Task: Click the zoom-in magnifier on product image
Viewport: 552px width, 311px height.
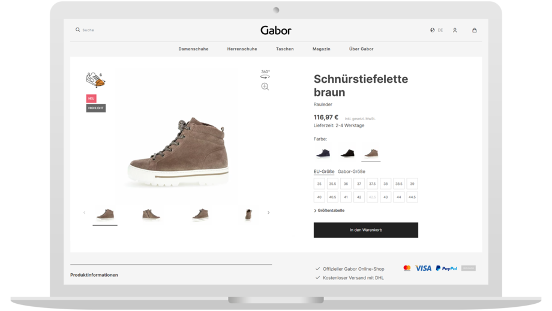Action: (x=265, y=86)
